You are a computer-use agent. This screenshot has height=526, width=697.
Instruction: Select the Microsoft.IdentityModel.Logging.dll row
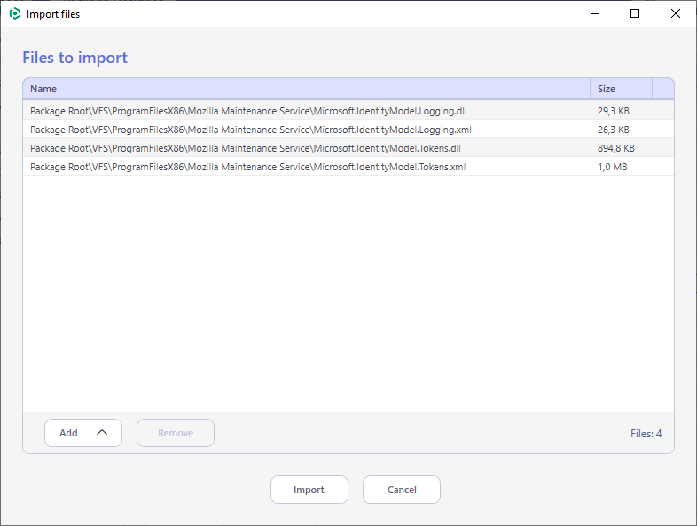coord(348,111)
